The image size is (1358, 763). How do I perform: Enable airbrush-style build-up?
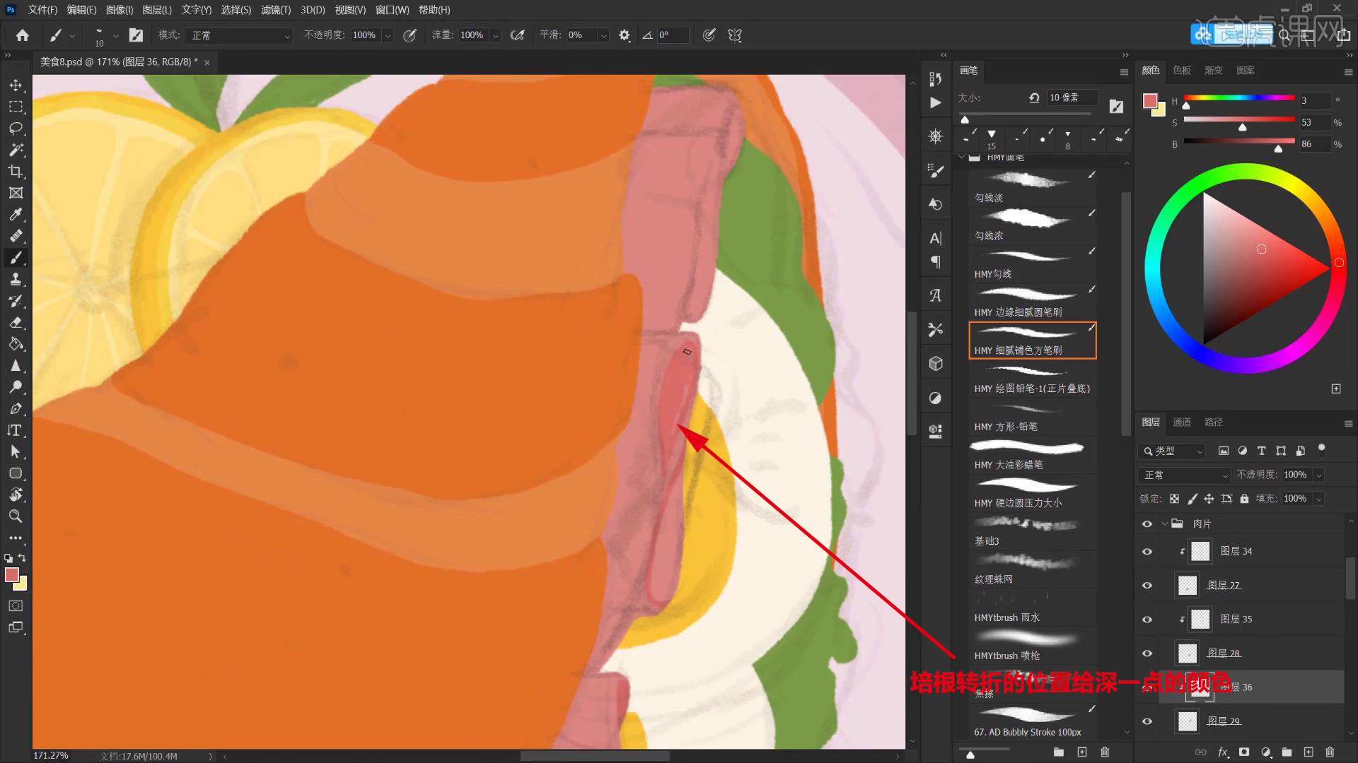point(518,35)
